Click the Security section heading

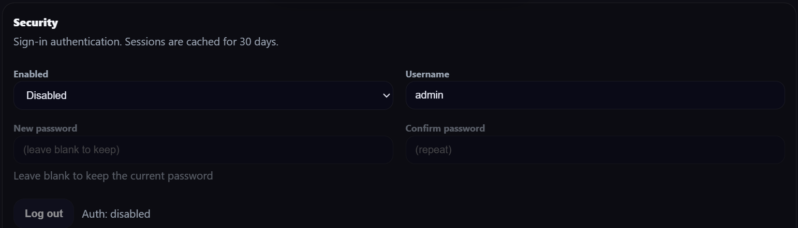36,23
